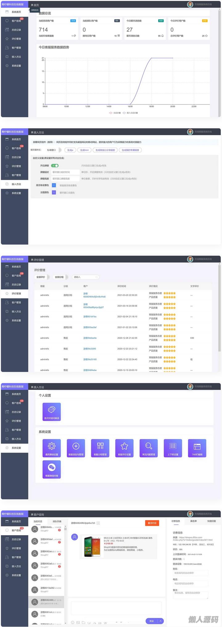Click emoji icon in chat toolbar

click(x=73, y=622)
